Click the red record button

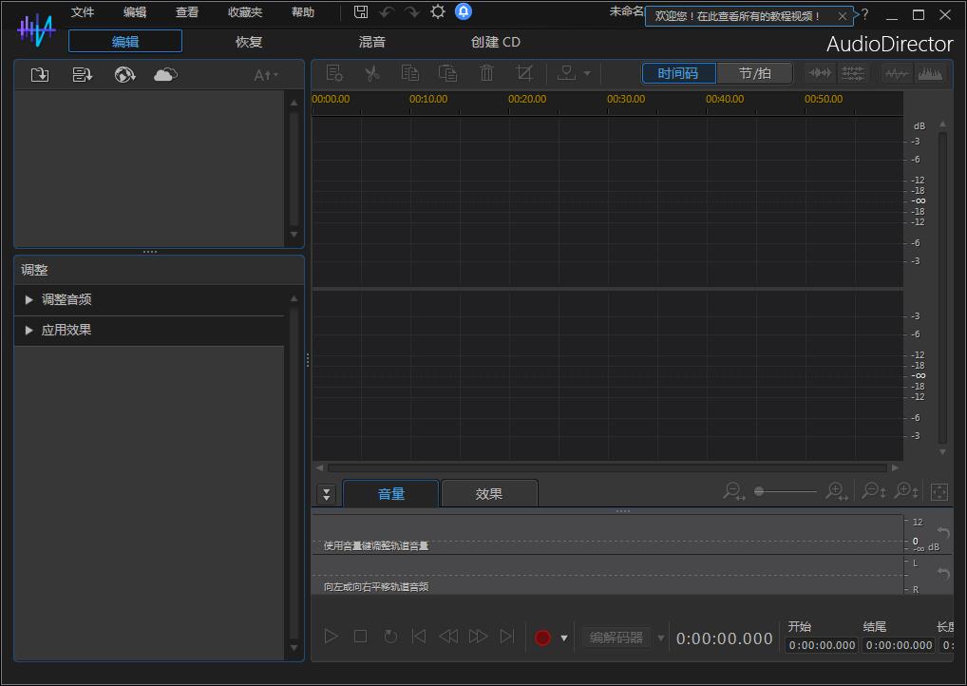click(x=542, y=638)
